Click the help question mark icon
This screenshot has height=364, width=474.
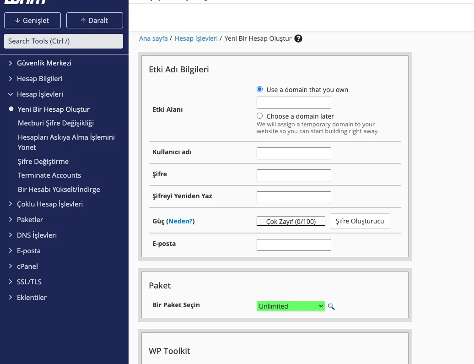tap(298, 38)
